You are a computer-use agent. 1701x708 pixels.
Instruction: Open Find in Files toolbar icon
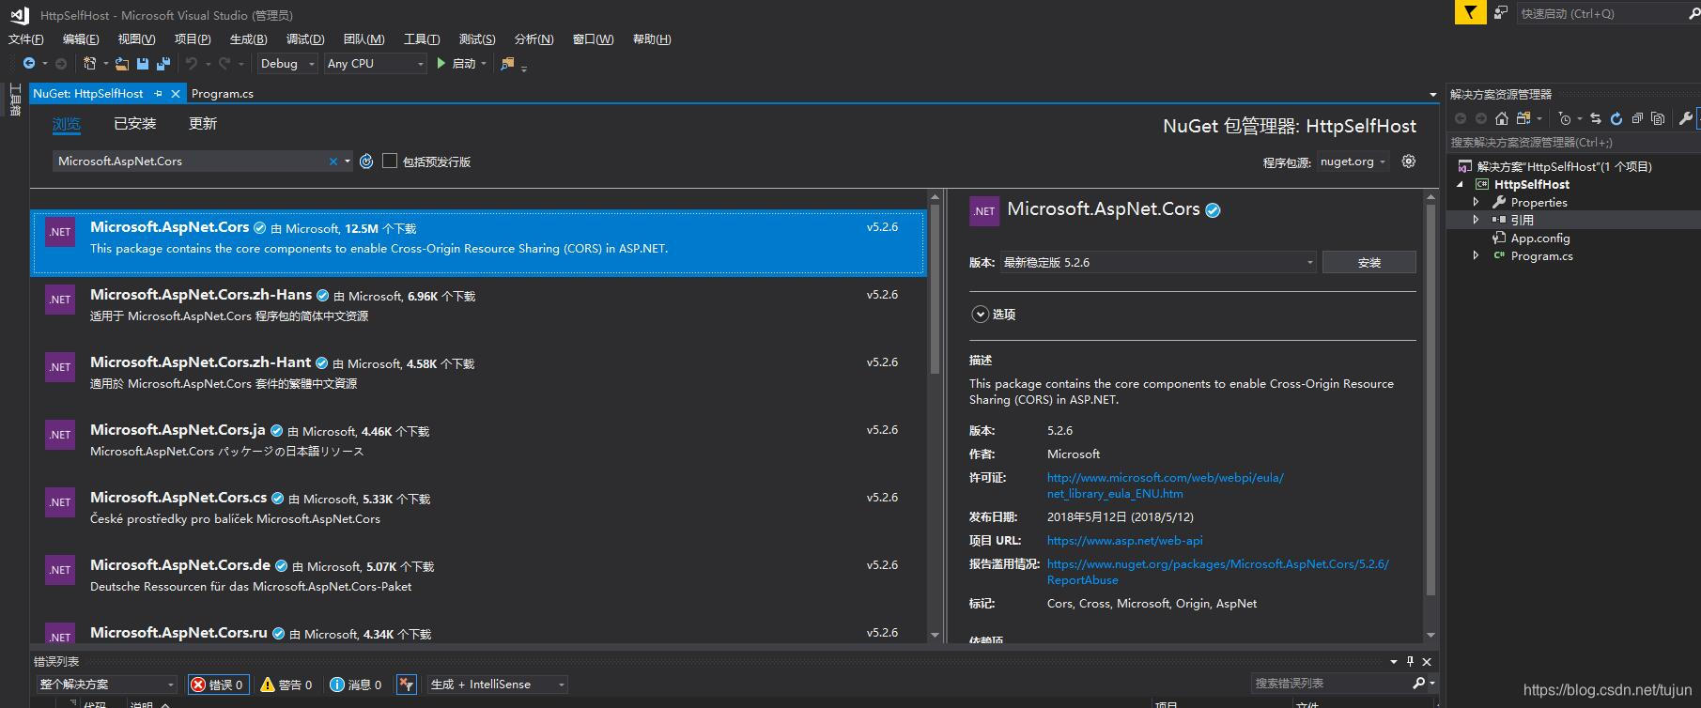pyautogui.click(x=508, y=63)
